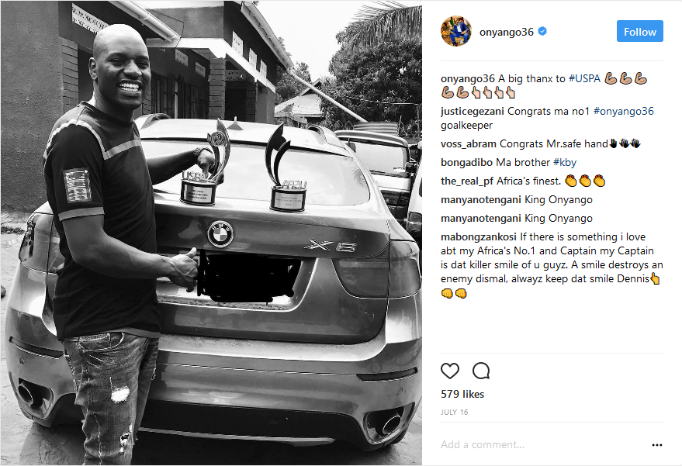Open the_real_pf's profile
Image resolution: width=682 pixels, height=466 pixels.
point(467,181)
